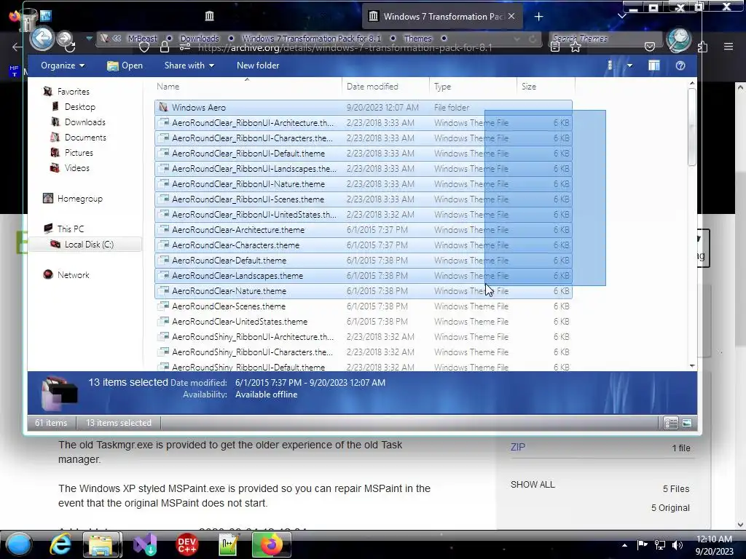This screenshot has height=559, width=746.
Task: Click icon of AeroRoundShiny_RibbonUI-Architecture theme
Action: (x=163, y=336)
